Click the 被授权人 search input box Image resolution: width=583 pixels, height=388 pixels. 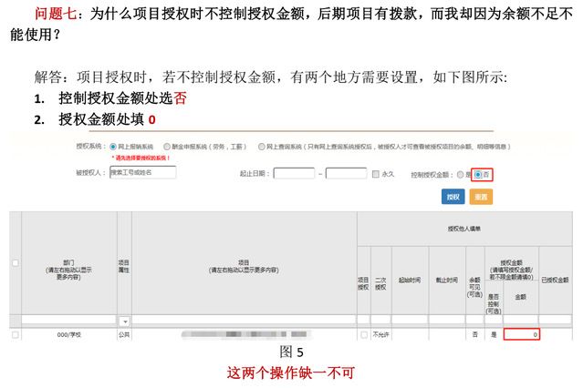pyautogui.click(x=141, y=171)
